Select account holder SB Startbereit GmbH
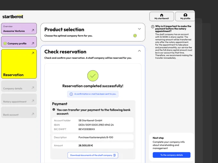Image resolution: width=218 pixels, height=163 pixels. 90,120
